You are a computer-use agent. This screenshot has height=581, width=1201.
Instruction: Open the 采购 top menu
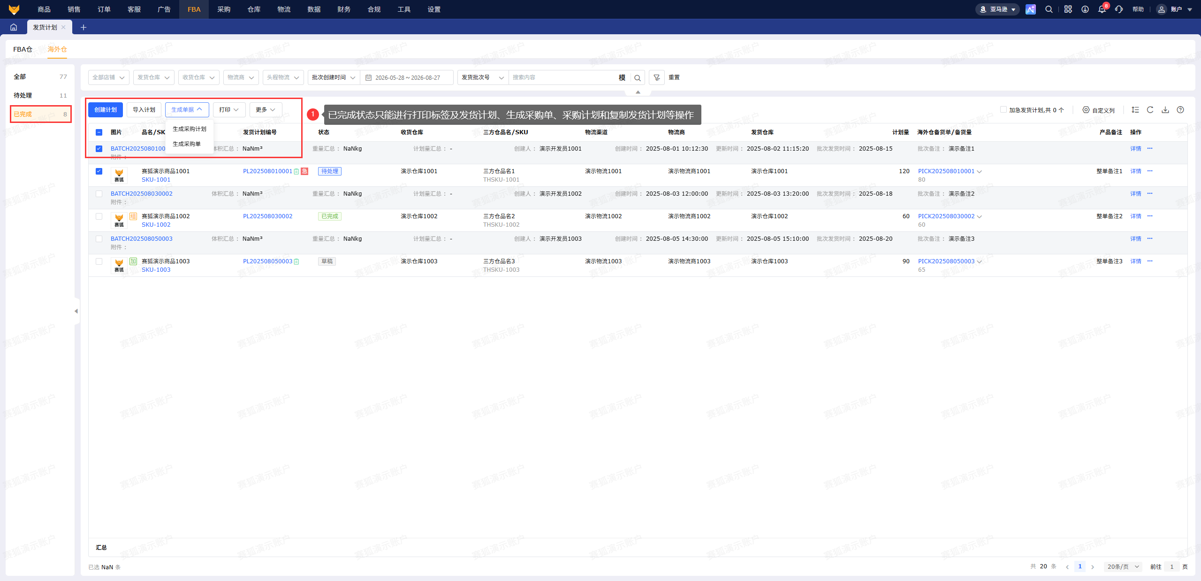click(224, 9)
